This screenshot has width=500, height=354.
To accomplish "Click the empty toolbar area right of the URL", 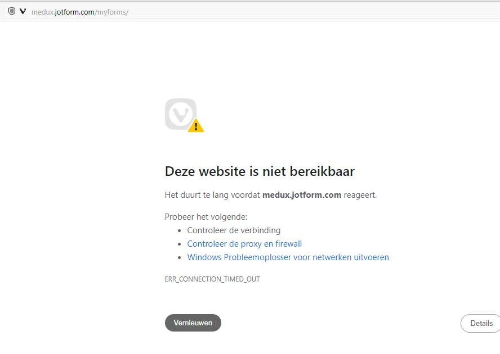I will [310, 11].
